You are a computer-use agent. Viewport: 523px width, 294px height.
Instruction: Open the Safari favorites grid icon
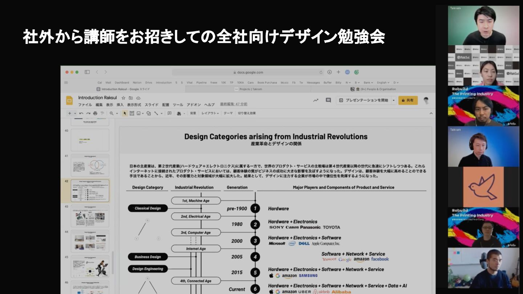(66, 82)
